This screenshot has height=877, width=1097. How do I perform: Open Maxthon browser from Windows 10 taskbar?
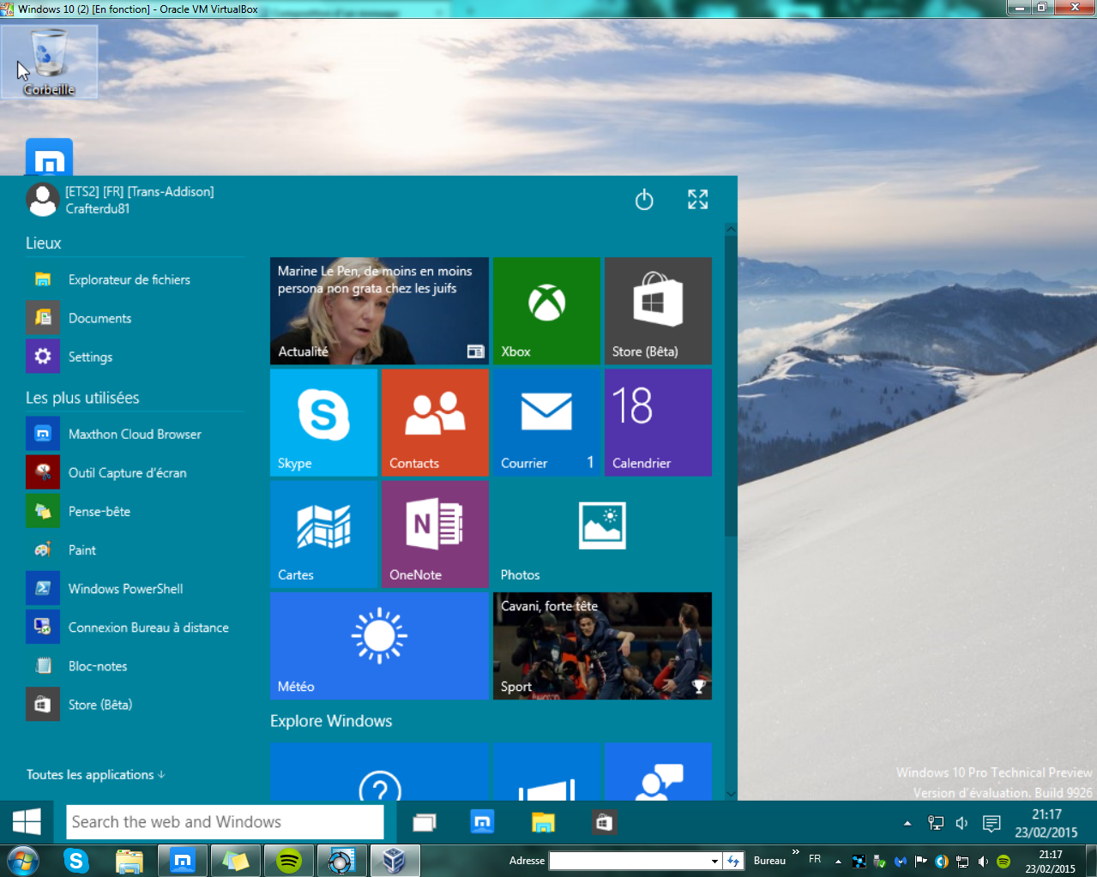click(x=483, y=823)
